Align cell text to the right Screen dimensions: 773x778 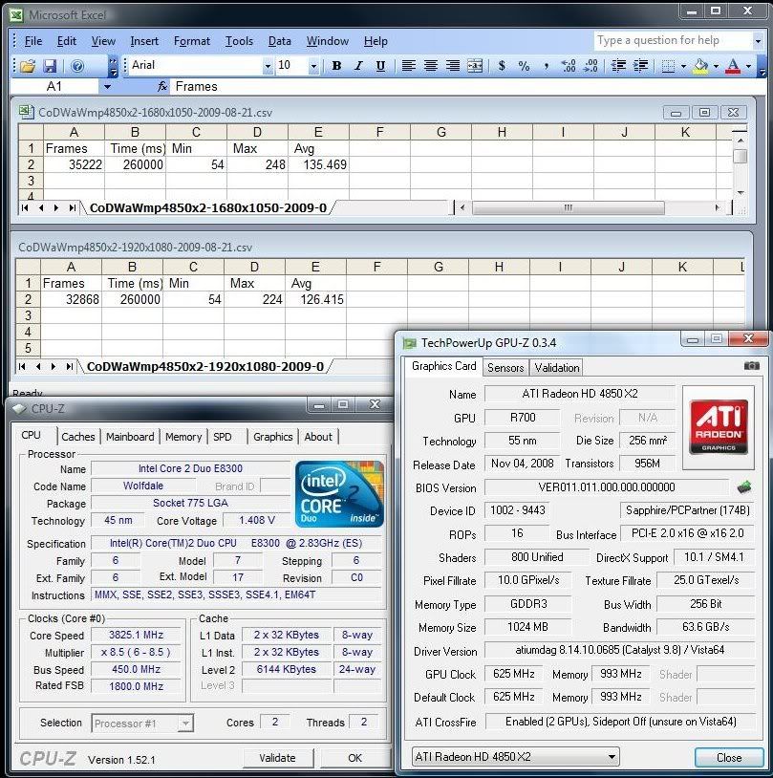[453, 66]
